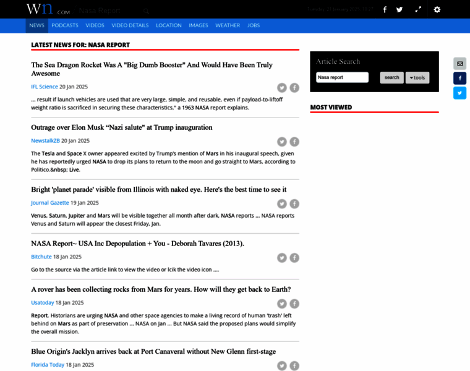Open the Elon Musk Nazi salute headline
The width and height of the screenshot is (470, 371).
[x=122, y=127]
